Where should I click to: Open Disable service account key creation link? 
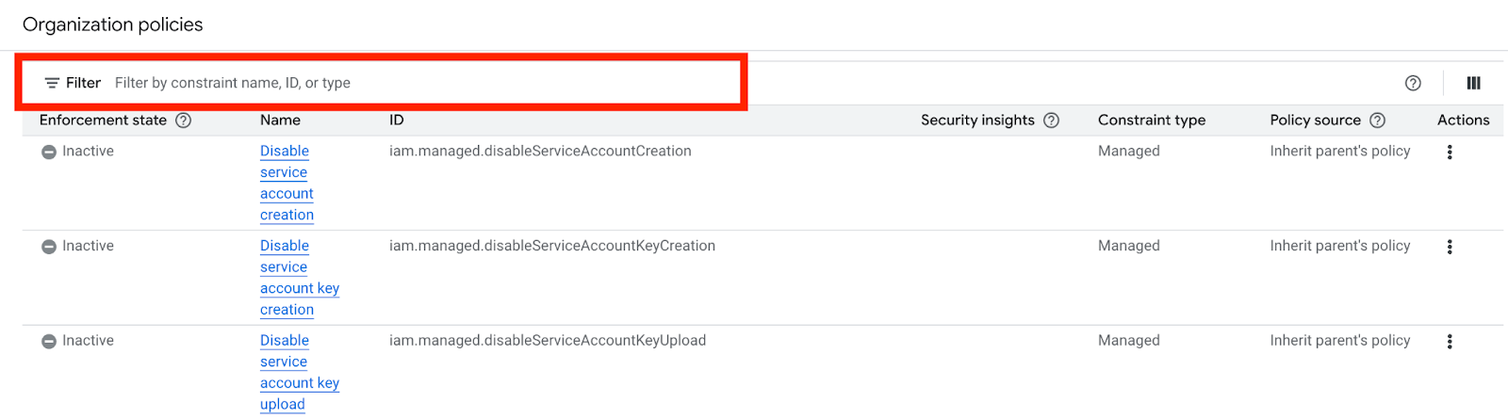300,278
